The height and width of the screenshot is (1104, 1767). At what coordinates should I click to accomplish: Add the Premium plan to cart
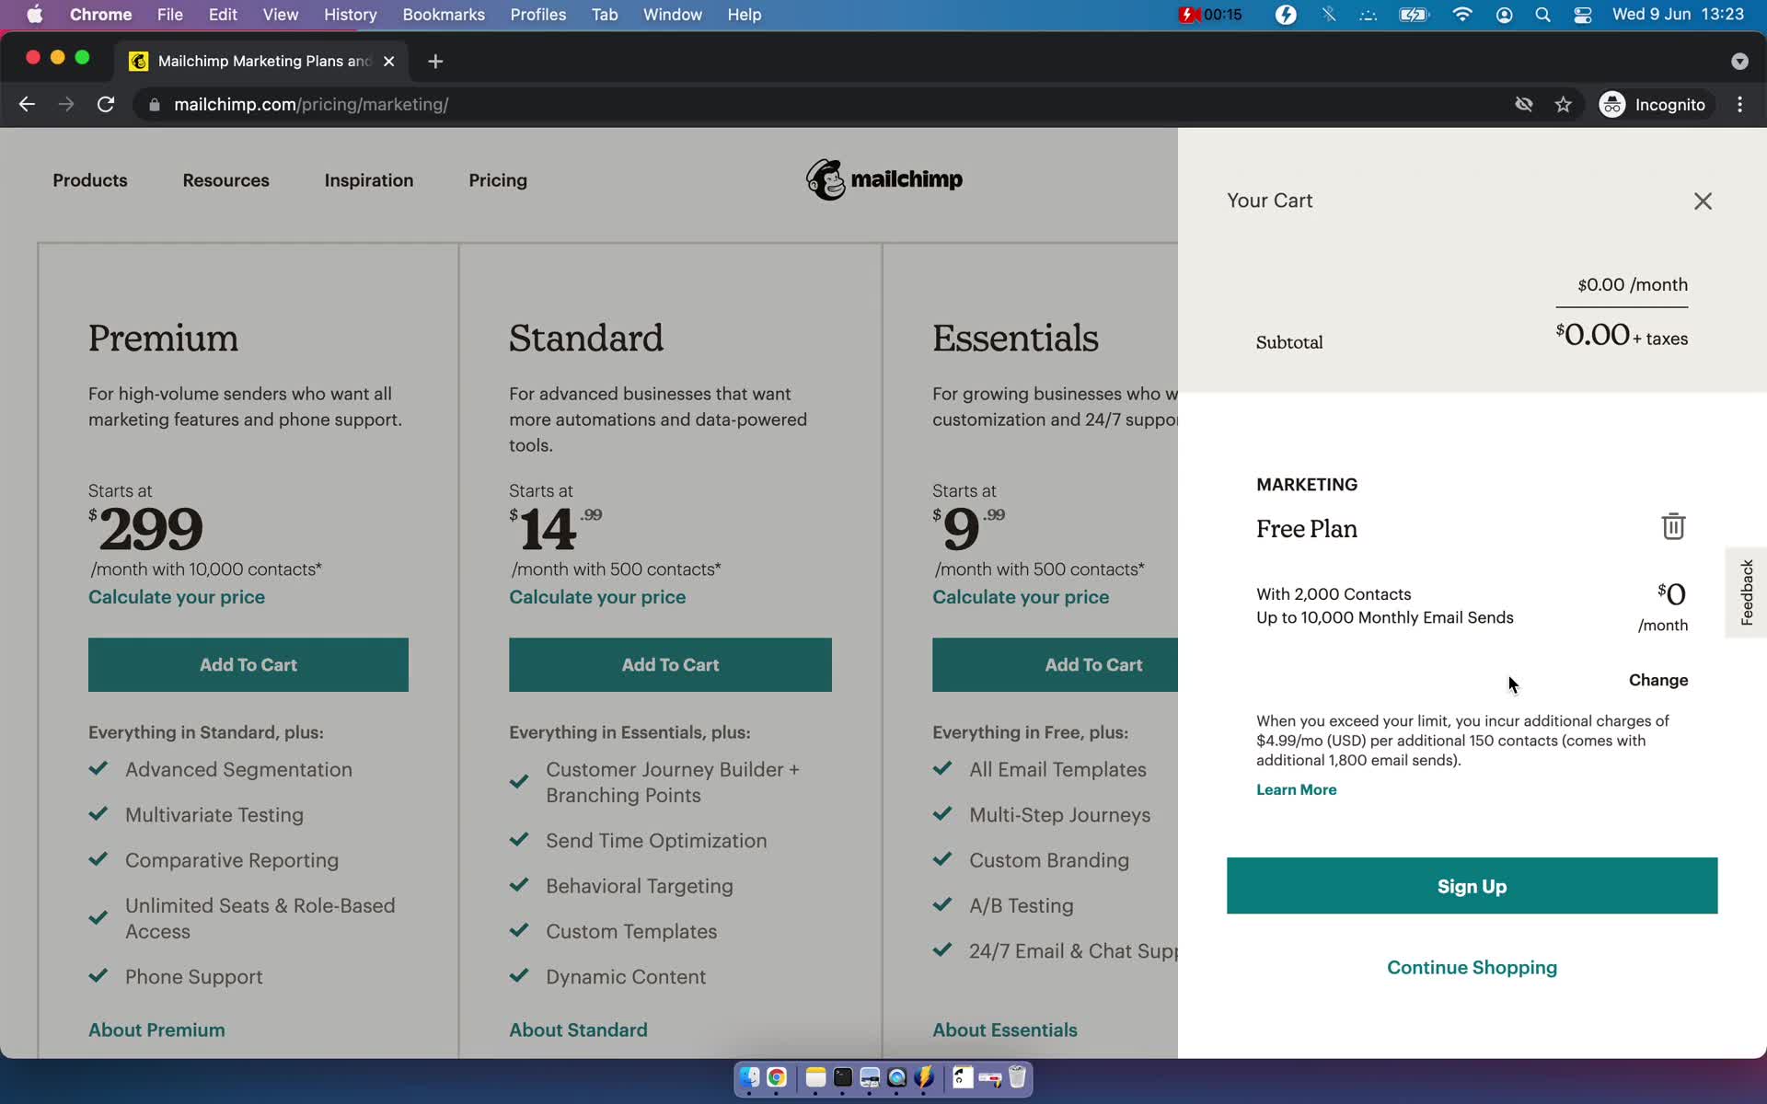point(248,664)
